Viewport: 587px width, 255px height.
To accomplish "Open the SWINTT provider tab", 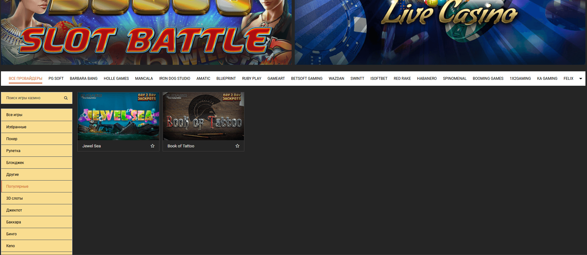I will 357,79.
